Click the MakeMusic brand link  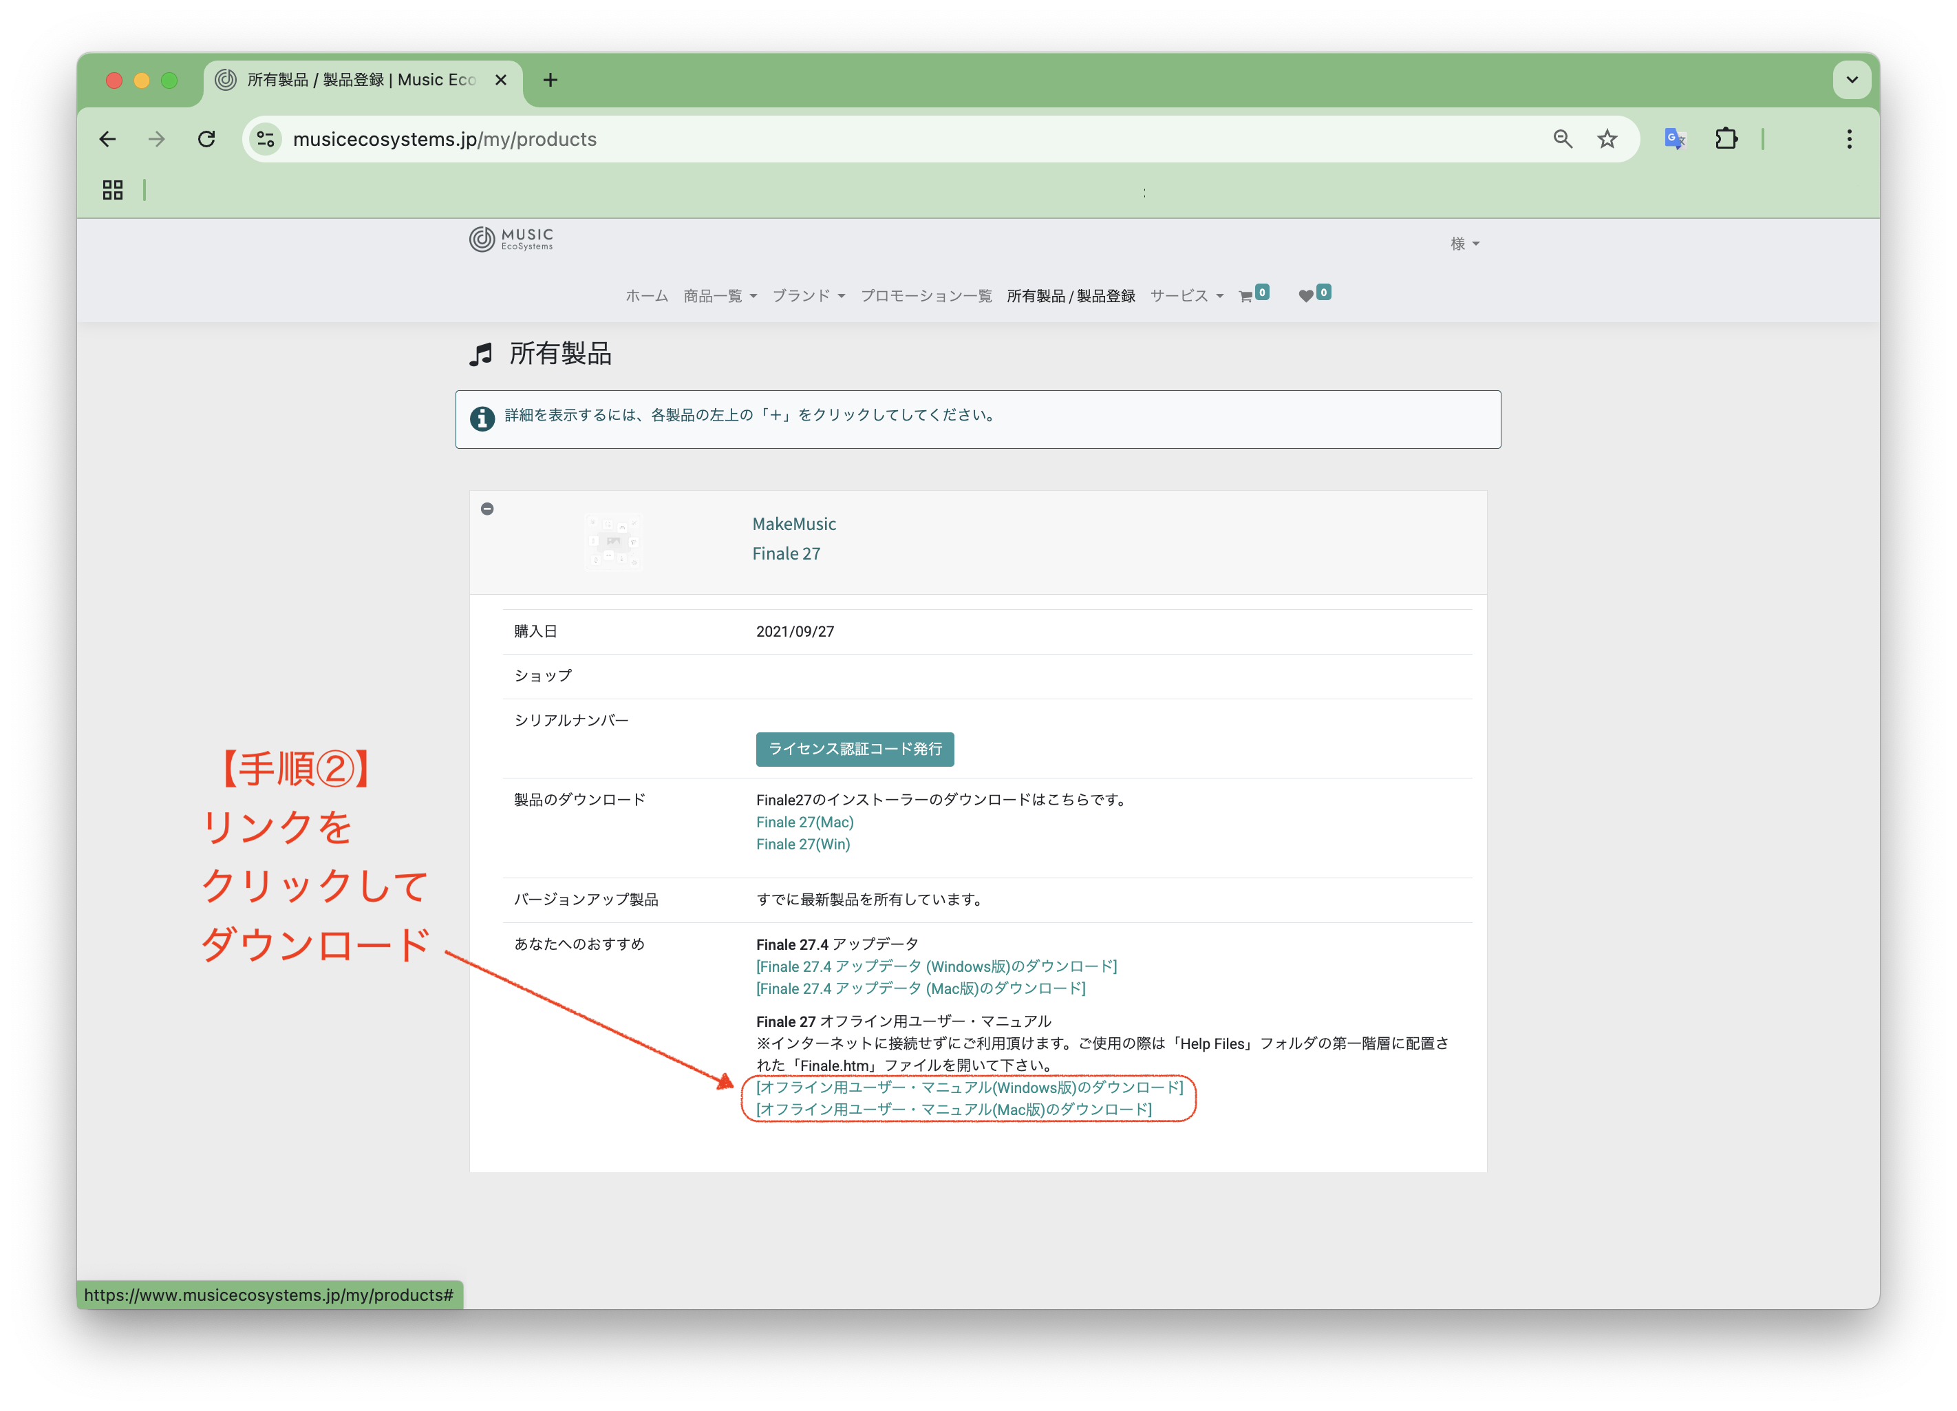click(x=794, y=524)
